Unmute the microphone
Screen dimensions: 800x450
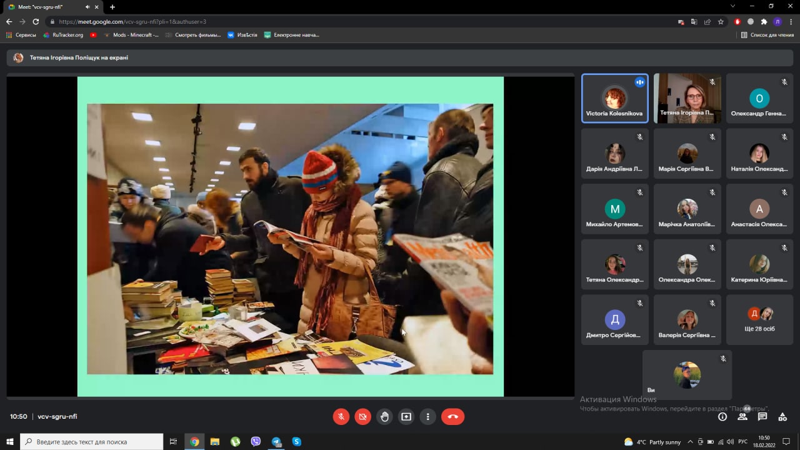(x=341, y=417)
